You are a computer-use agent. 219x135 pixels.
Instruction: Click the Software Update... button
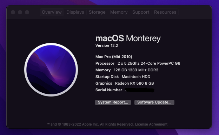[154, 102]
